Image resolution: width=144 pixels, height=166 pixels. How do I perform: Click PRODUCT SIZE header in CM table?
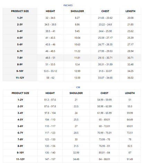click(20, 93)
